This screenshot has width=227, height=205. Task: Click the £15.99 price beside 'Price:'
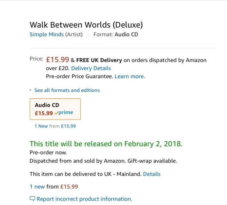pyautogui.click(x=58, y=60)
